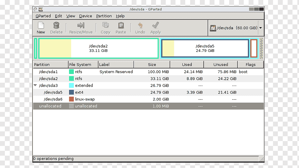Screen dimensions: 299x168
Task: Click the Unused column header
Action: pyautogui.click(x=221, y=65)
